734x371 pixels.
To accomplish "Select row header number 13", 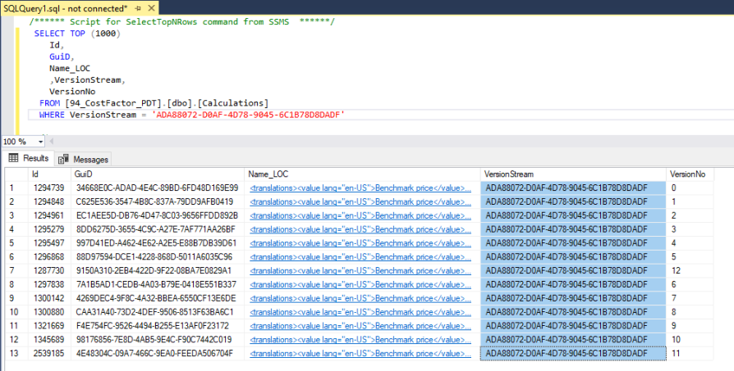I will 16,353.
